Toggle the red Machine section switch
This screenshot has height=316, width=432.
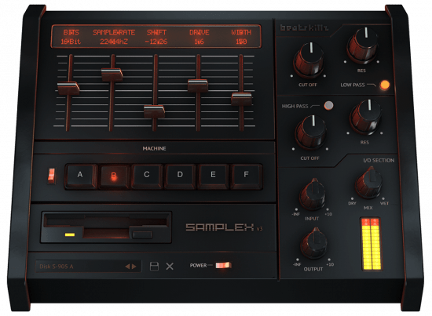point(52,176)
